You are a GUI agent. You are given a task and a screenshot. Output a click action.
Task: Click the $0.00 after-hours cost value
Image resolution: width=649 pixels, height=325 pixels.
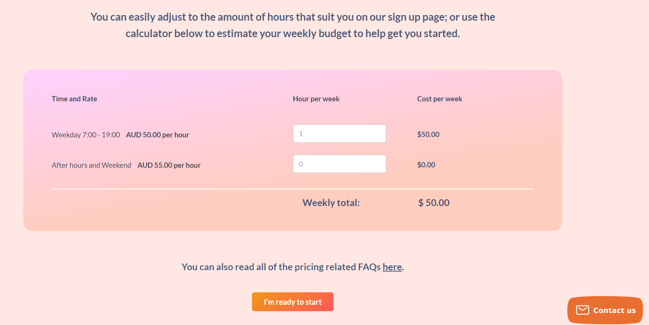[x=426, y=165]
